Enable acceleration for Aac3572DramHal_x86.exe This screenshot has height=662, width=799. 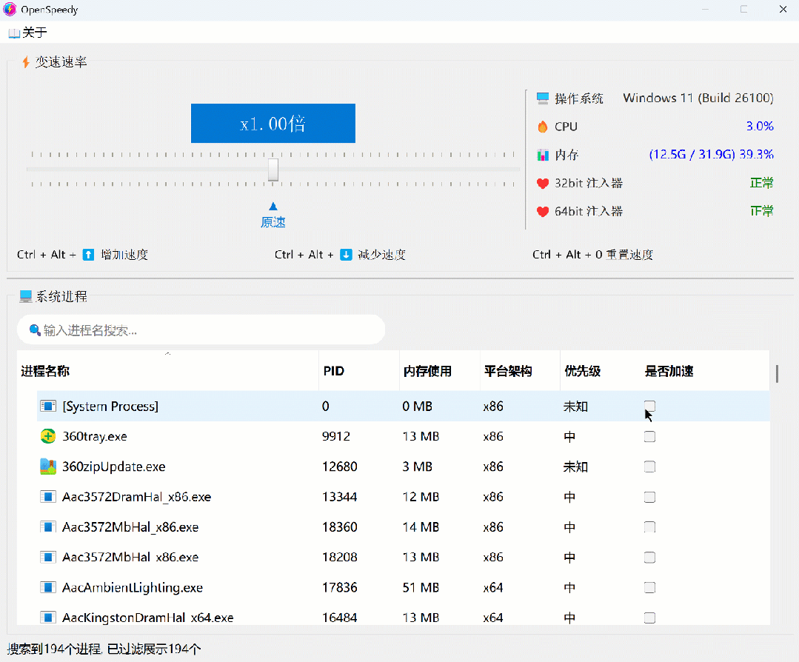coord(649,497)
